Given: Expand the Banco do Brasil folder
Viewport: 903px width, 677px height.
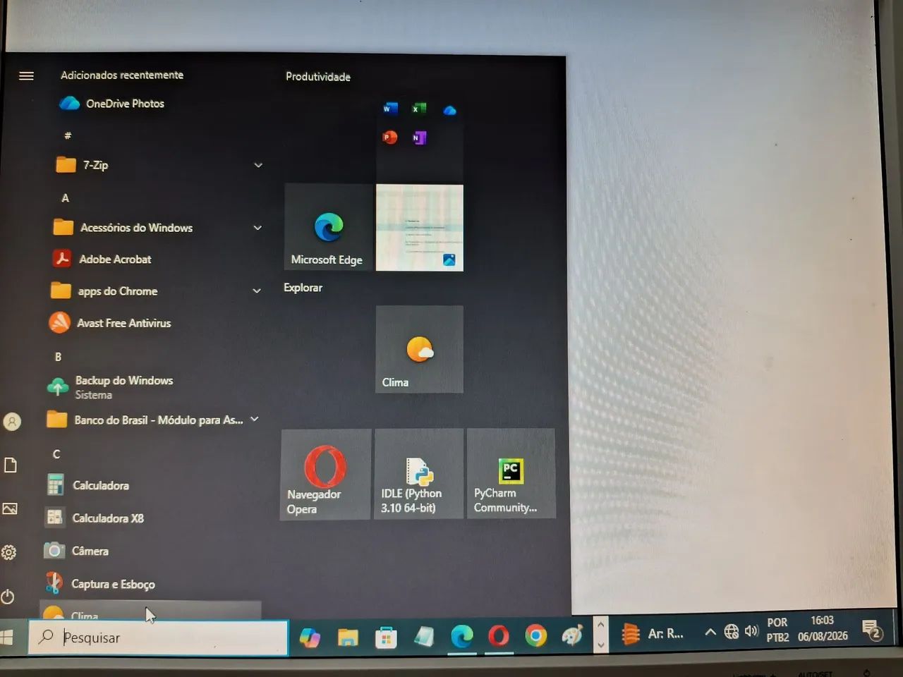Looking at the screenshot, I should pyautogui.click(x=255, y=419).
